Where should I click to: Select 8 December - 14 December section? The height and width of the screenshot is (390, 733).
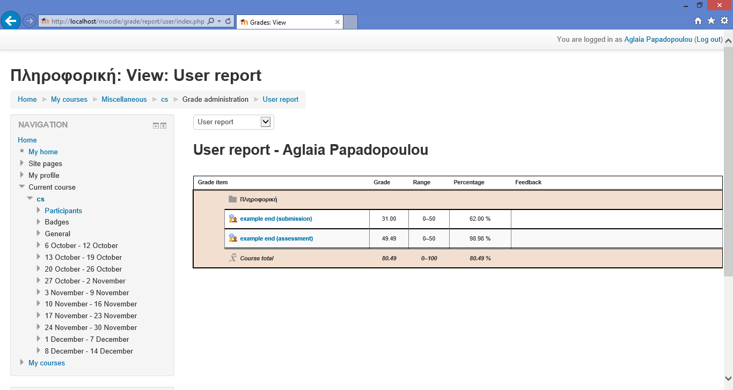pos(89,351)
